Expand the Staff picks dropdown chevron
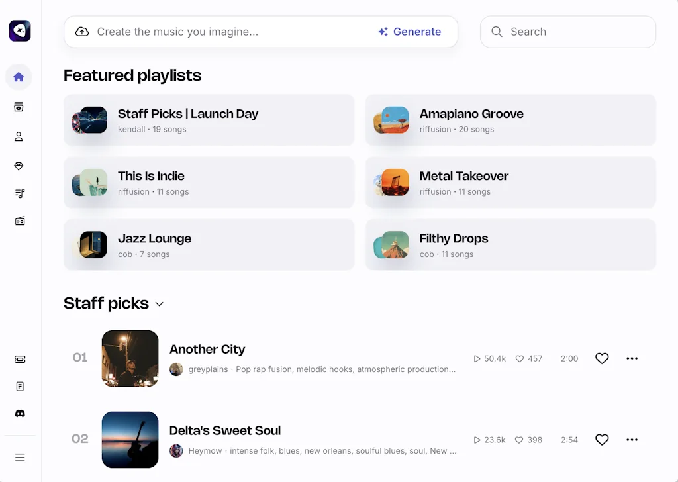The width and height of the screenshot is (678, 482). coord(159,304)
